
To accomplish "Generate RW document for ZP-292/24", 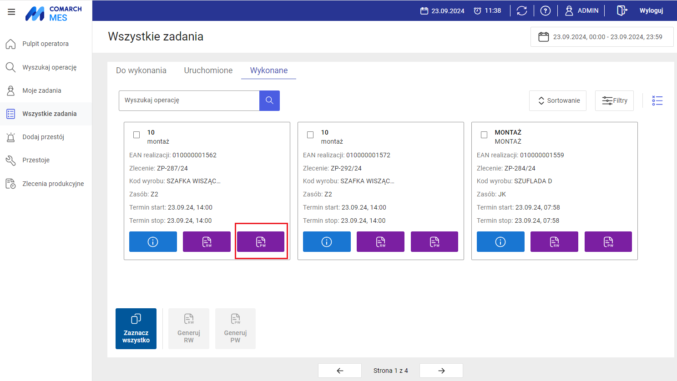I will 380,242.
